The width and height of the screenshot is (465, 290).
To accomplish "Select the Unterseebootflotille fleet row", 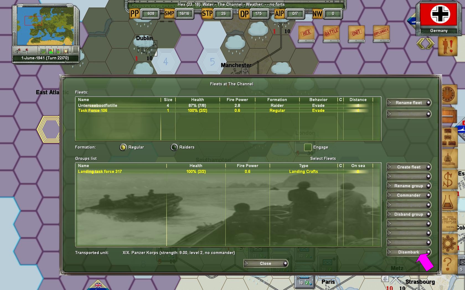I will point(228,106).
